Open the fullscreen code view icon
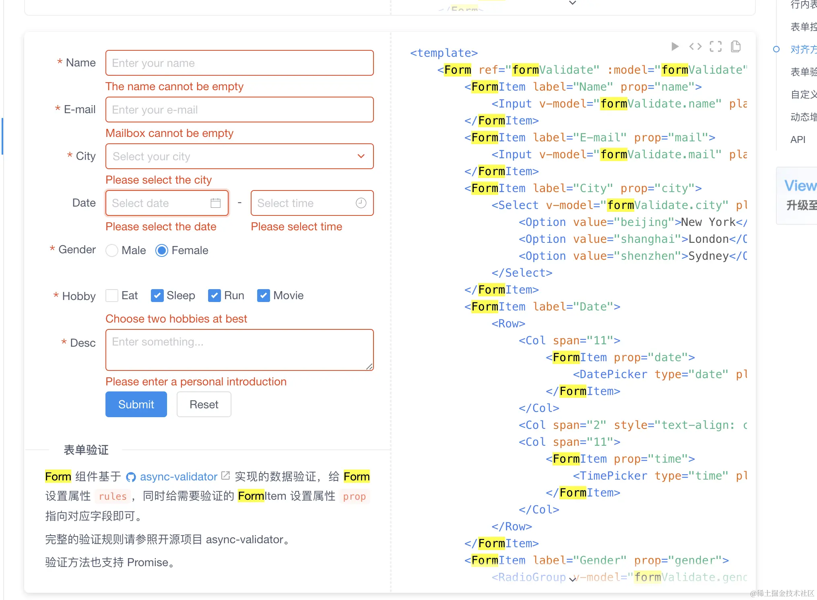This screenshot has height=600, width=817. click(715, 46)
